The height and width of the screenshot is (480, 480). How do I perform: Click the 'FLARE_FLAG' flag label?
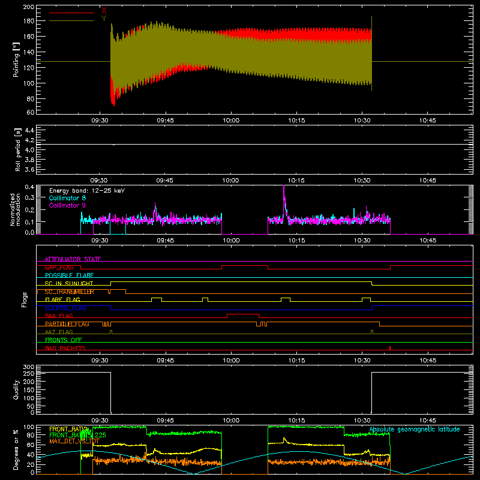tap(62, 299)
